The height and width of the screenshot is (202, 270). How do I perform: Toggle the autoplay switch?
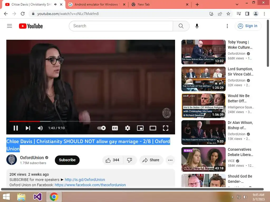[x=102, y=128]
